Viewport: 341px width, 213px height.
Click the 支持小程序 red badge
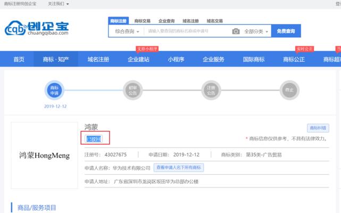[x=147, y=49]
